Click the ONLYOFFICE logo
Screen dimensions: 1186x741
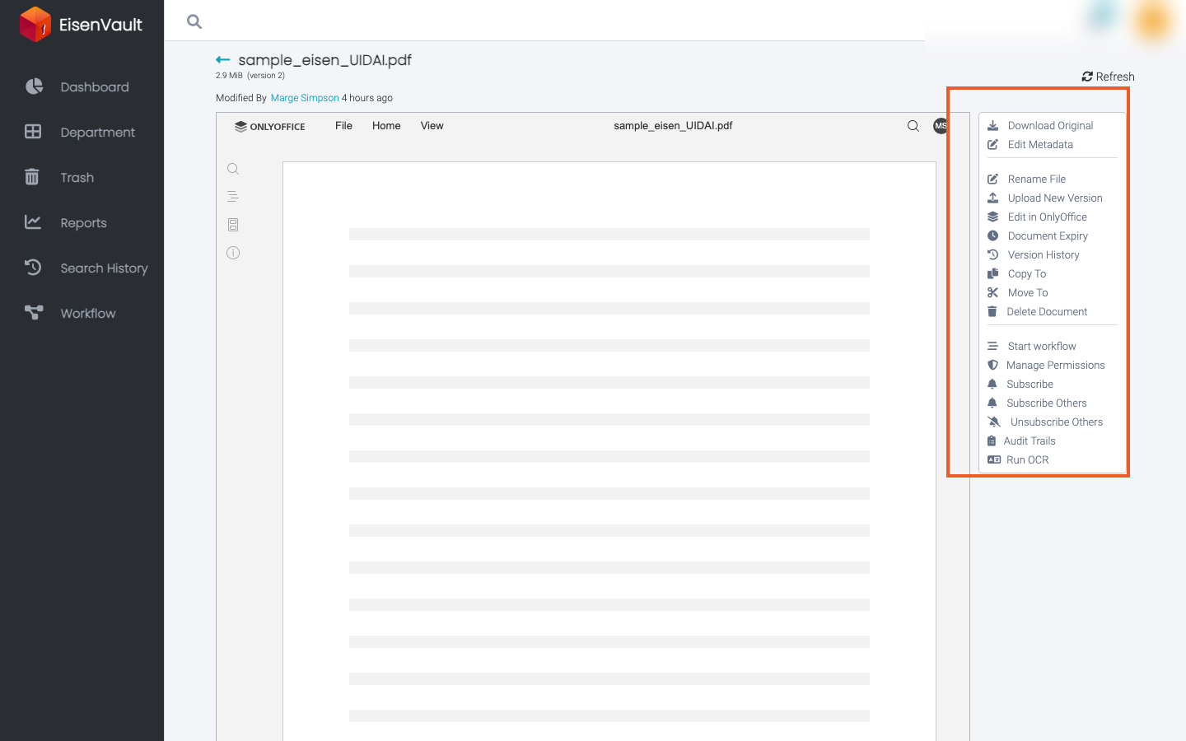click(270, 127)
